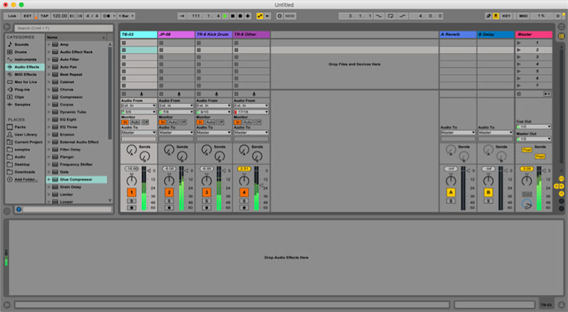568x312 pixels.
Task: Toggle the punch-in switch icon
Action: (379, 16)
